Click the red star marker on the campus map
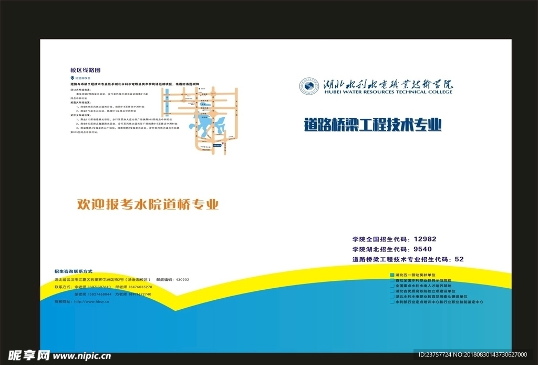This screenshot has height=365, width=538. coord(223,142)
